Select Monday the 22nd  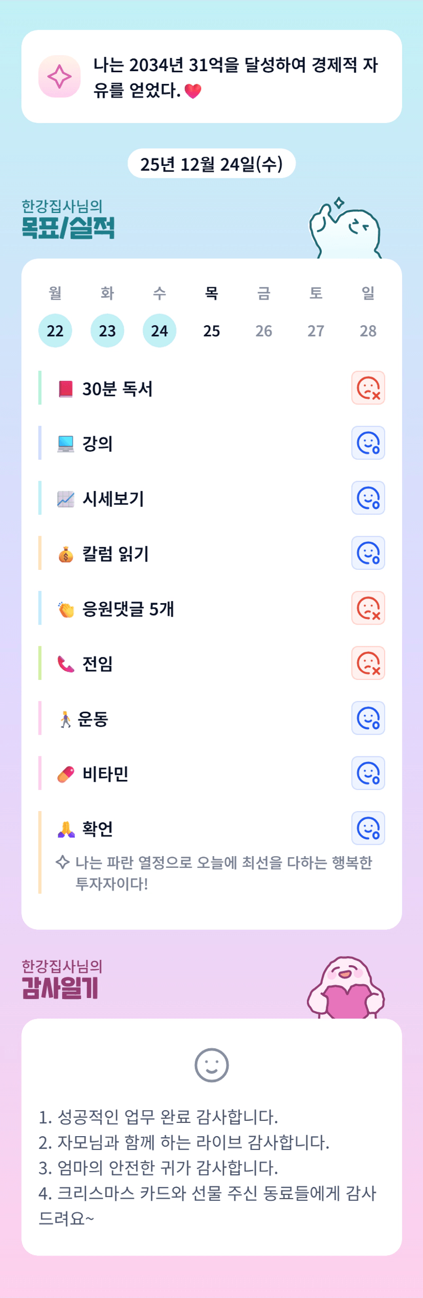click(x=55, y=331)
